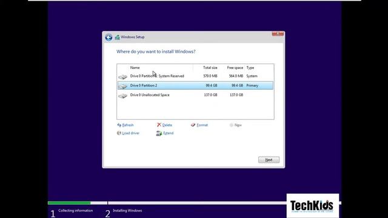Click the Load driver disc icon
Image resolution: width=388 pixels, height=218 pixels.
(x=119, y=133)
